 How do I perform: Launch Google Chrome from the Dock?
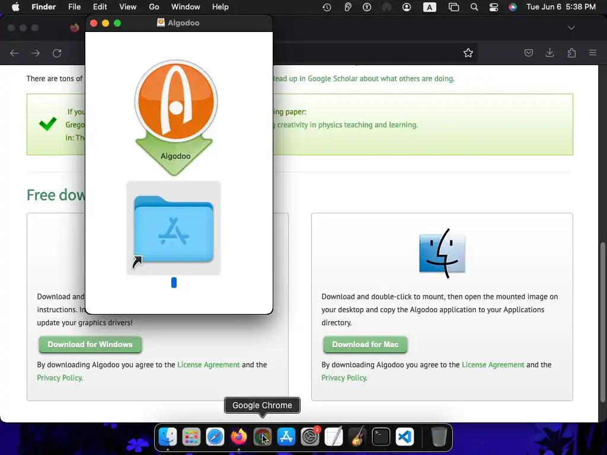point(263,437)
